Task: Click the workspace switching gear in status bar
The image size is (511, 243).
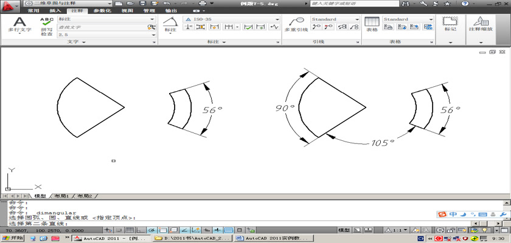Action: point(440,230)
